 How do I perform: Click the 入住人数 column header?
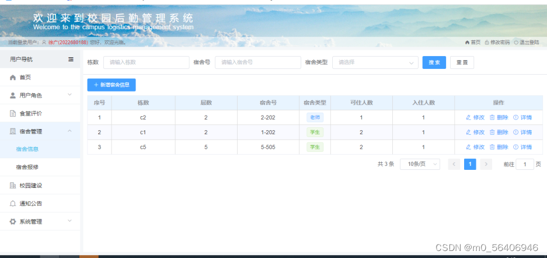pyautogui.click(x=423, y=103)
